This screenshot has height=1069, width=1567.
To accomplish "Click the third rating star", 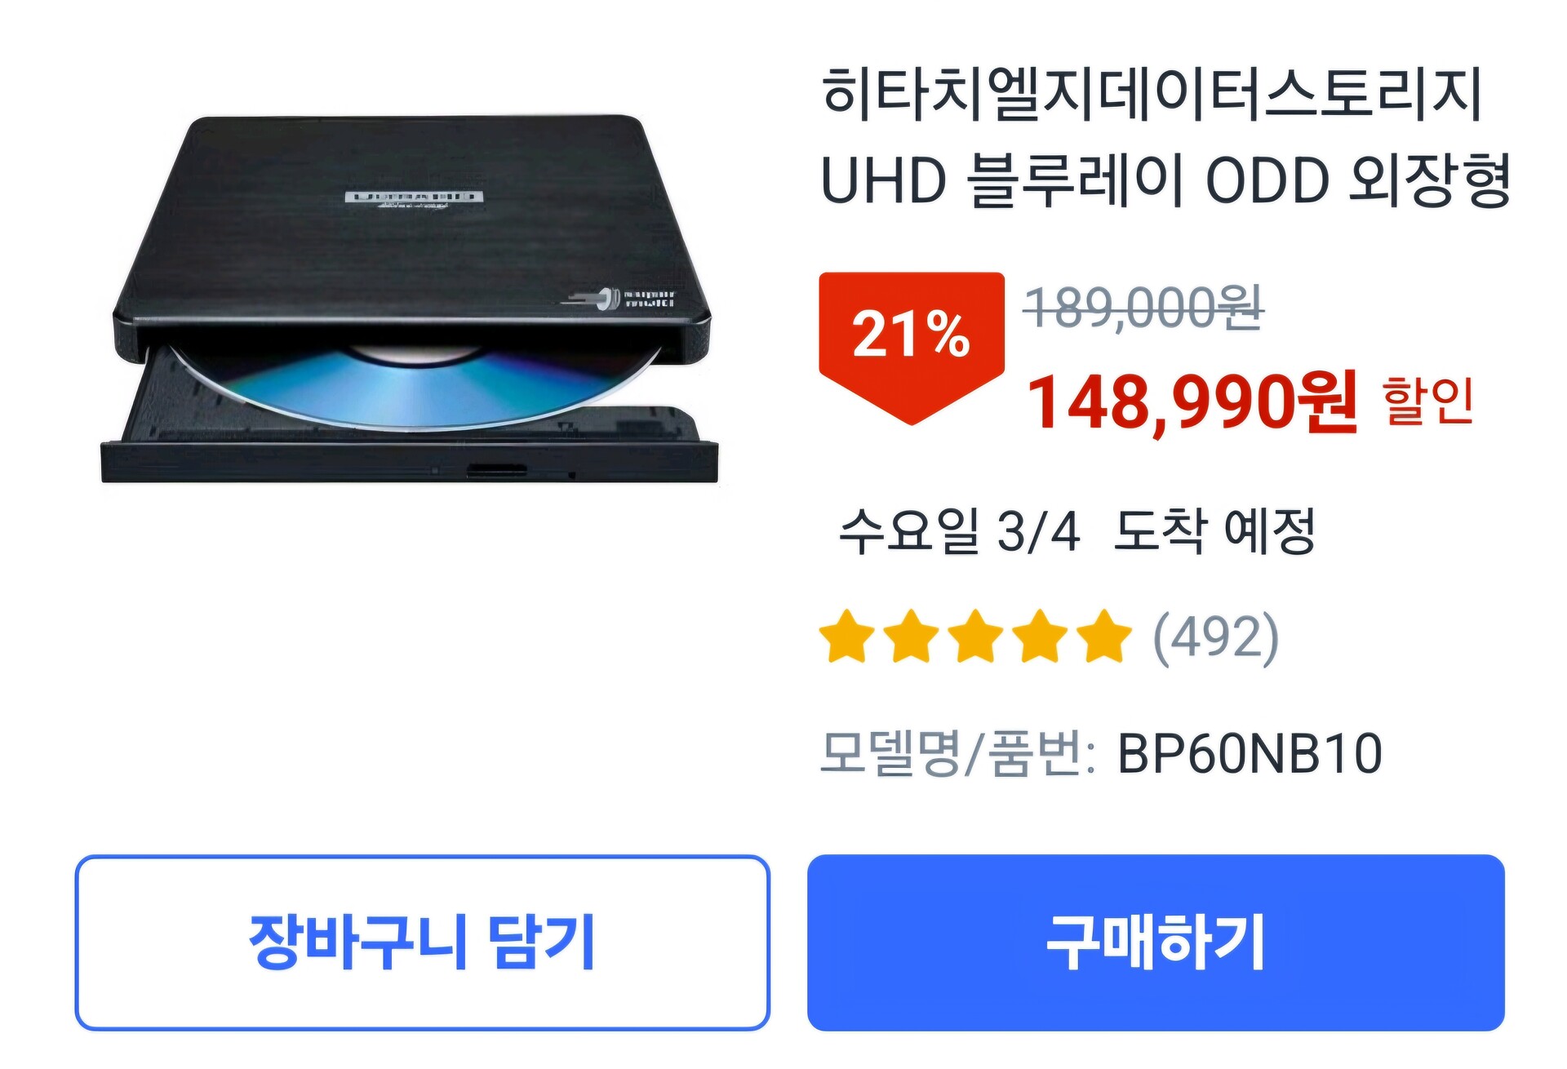I will click(x=976, y=636).
